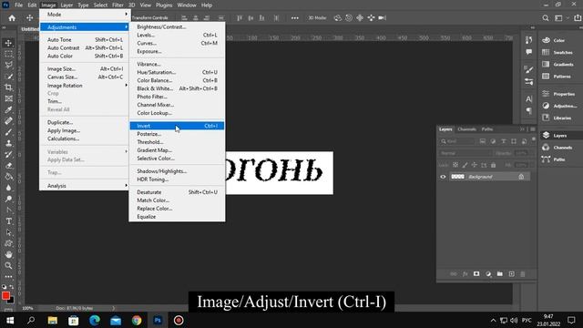
Task: Toggle pixel layer filter in Layers panel
Action: (x=482, y=141)
